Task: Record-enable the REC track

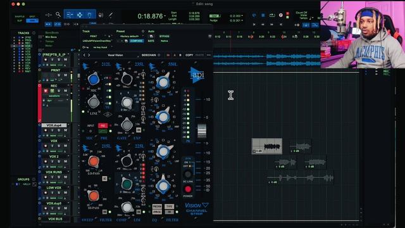Action: pyautogui.click(x=46, y=91)
